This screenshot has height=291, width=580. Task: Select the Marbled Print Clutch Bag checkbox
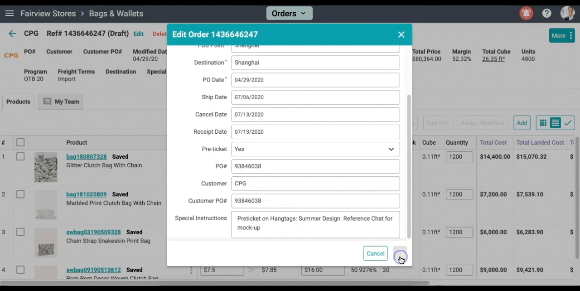click(20, 194)
